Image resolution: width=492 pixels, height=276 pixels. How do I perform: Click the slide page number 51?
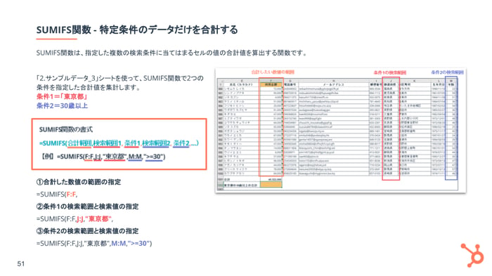(x=21, y=264)
